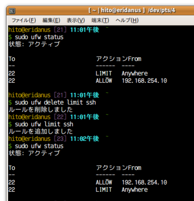Screen dimensions: 194x201
Task: Open the 表示(V) menu
Action: (x=76, y=20)
